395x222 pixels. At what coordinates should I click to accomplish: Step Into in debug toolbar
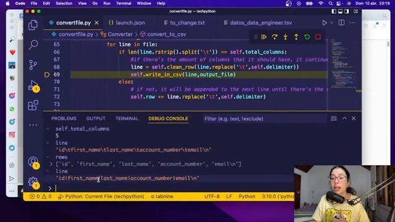pos(285,37)
